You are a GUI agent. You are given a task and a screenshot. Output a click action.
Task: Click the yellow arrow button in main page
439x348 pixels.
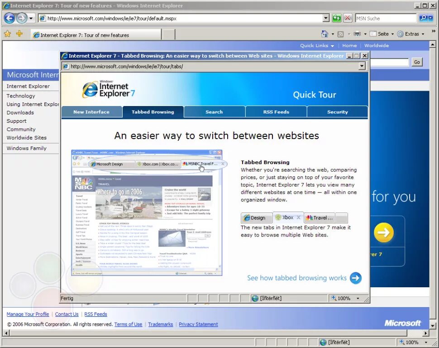tap(384, 232)
